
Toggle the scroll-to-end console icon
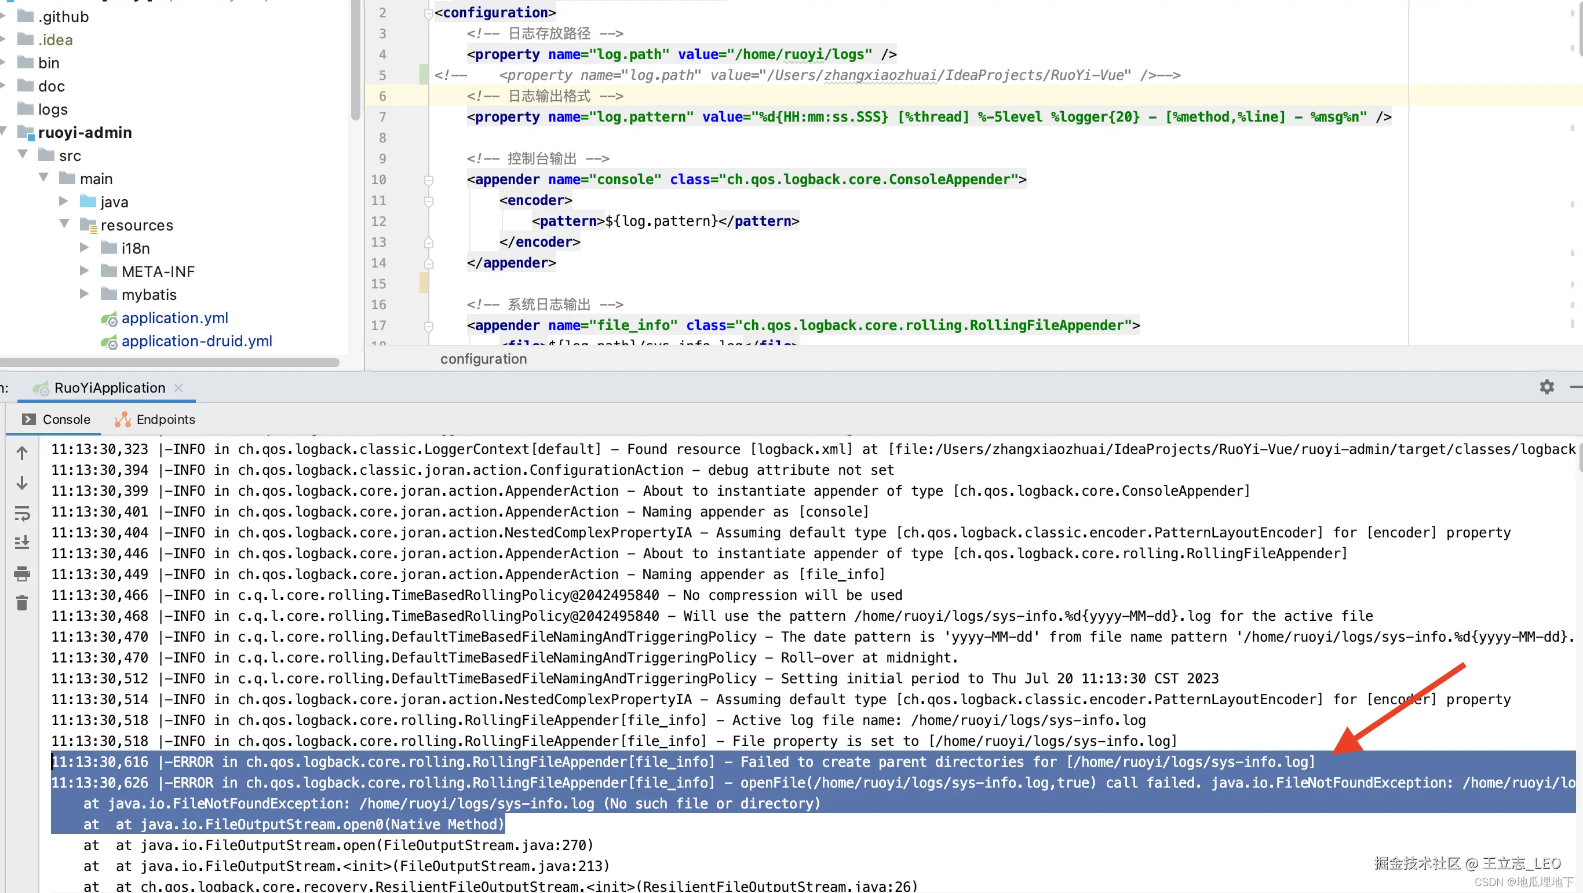click(22, 543)
